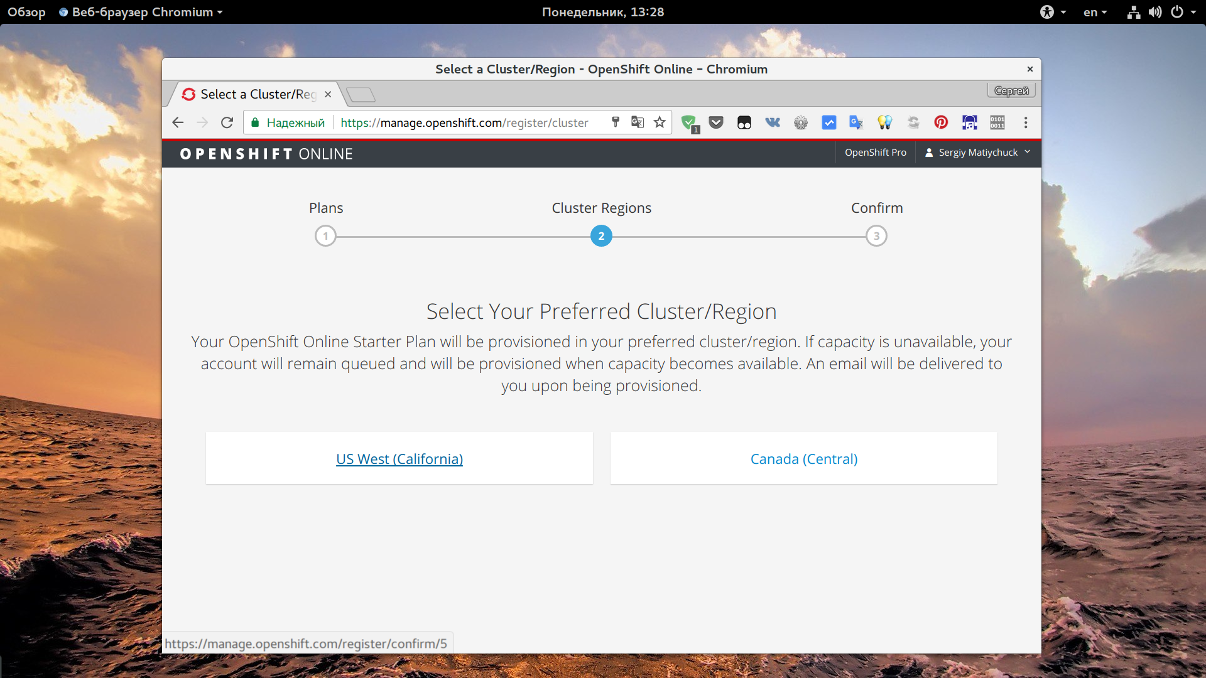Go to Plans step circle 1
1206x678 pixels.
(325, 236)
